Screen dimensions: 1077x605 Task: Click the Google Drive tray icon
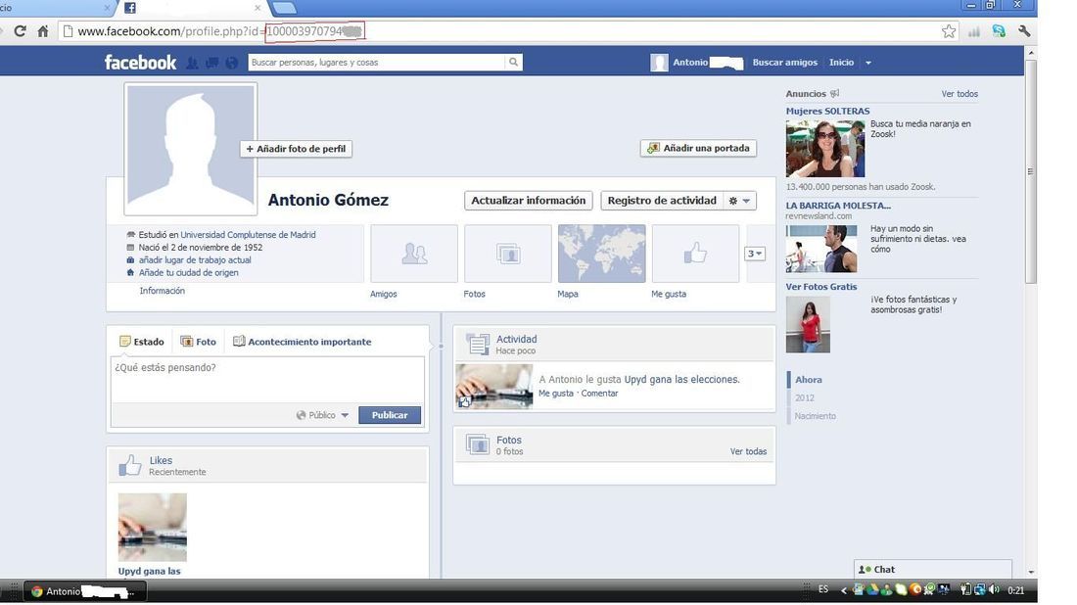873,589
